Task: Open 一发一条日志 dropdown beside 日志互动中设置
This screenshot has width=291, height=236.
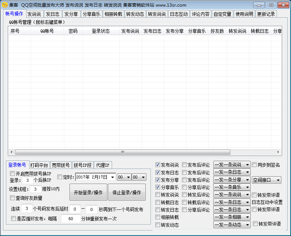Action: 232,202
